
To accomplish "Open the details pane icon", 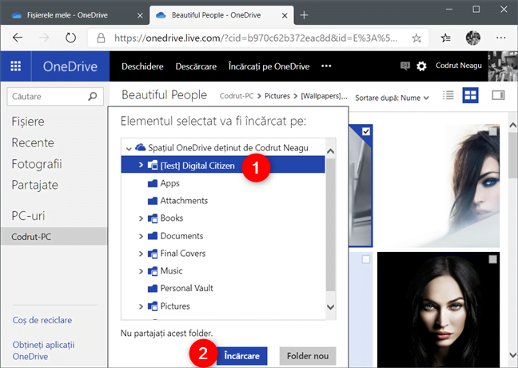I will (498, 95).
